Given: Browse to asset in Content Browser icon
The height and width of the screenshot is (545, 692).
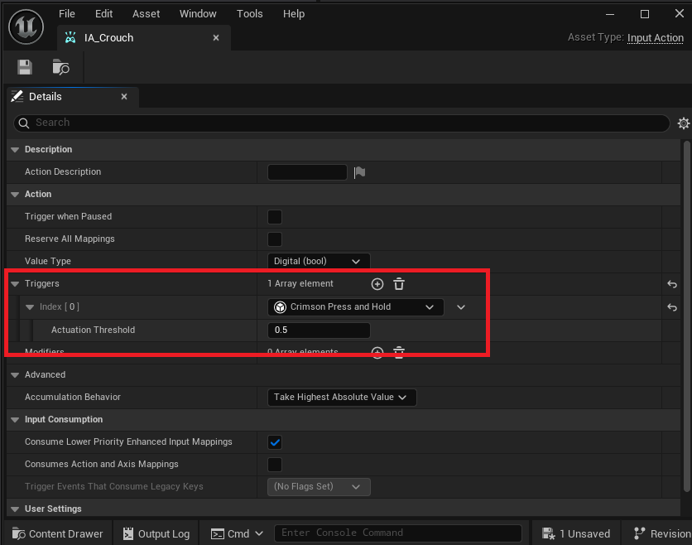Looking at the screenshot, I should tap(61, 67).
